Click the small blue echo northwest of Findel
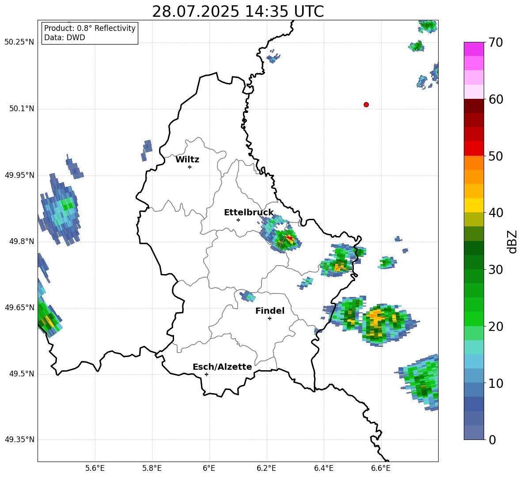Screen dimensions: 523x477 [247, 296]
